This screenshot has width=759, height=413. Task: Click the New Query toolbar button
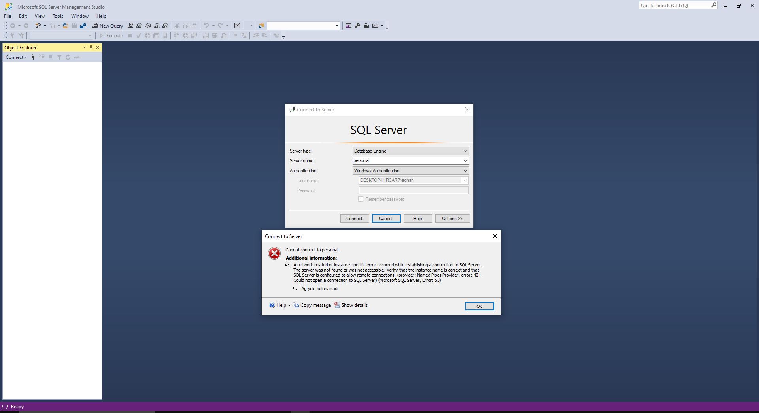pyautogui.click(x=108, y=26)
